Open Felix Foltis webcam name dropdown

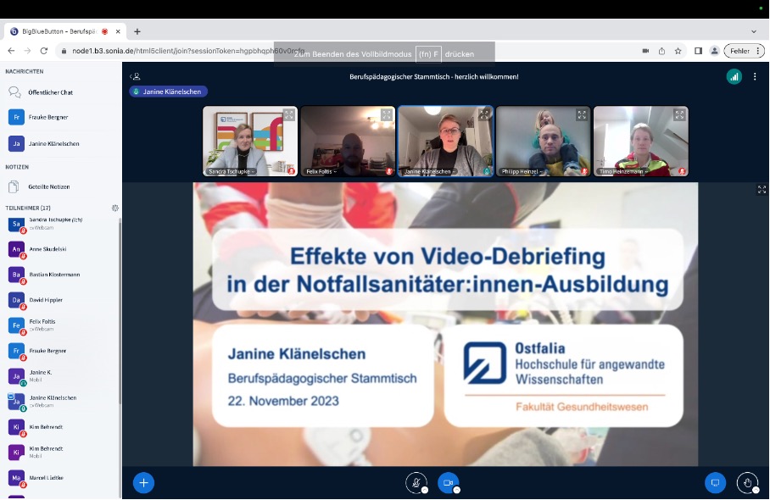(321, 172)
